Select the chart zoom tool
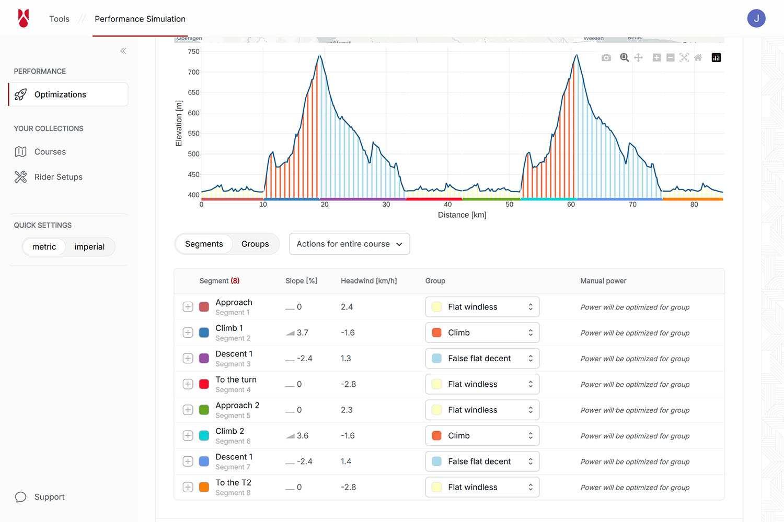The image size is (784, 522). (624, 58)
